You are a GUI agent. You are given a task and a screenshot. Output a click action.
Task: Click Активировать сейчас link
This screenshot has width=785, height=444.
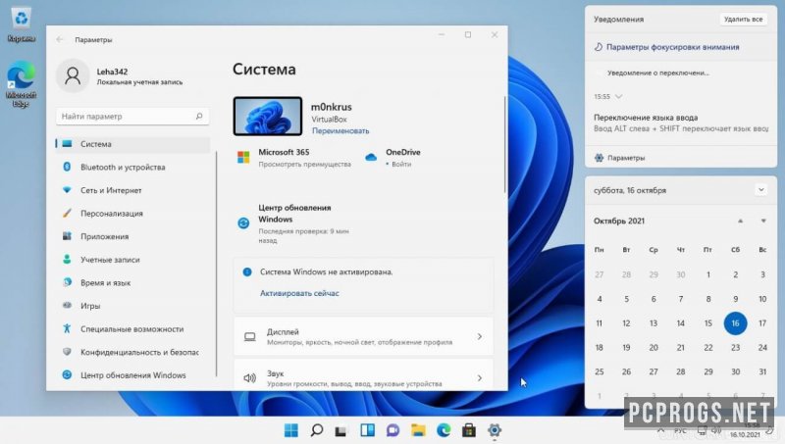pyautogui.click(x=299, y=293)
